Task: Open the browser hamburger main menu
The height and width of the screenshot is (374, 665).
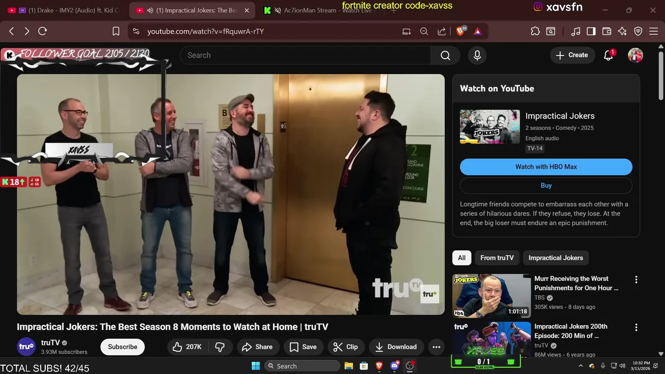Action: point(654,31)
